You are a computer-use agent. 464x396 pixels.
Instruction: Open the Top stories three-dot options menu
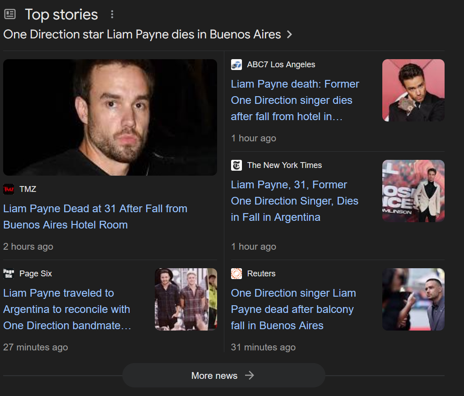[x=112, y=14]
